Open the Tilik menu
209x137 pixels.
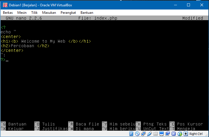coord(34,13)
